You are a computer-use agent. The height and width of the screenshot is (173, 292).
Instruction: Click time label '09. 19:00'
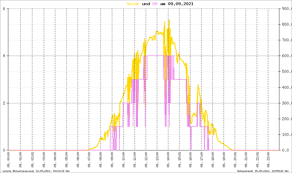click(224, 160)
